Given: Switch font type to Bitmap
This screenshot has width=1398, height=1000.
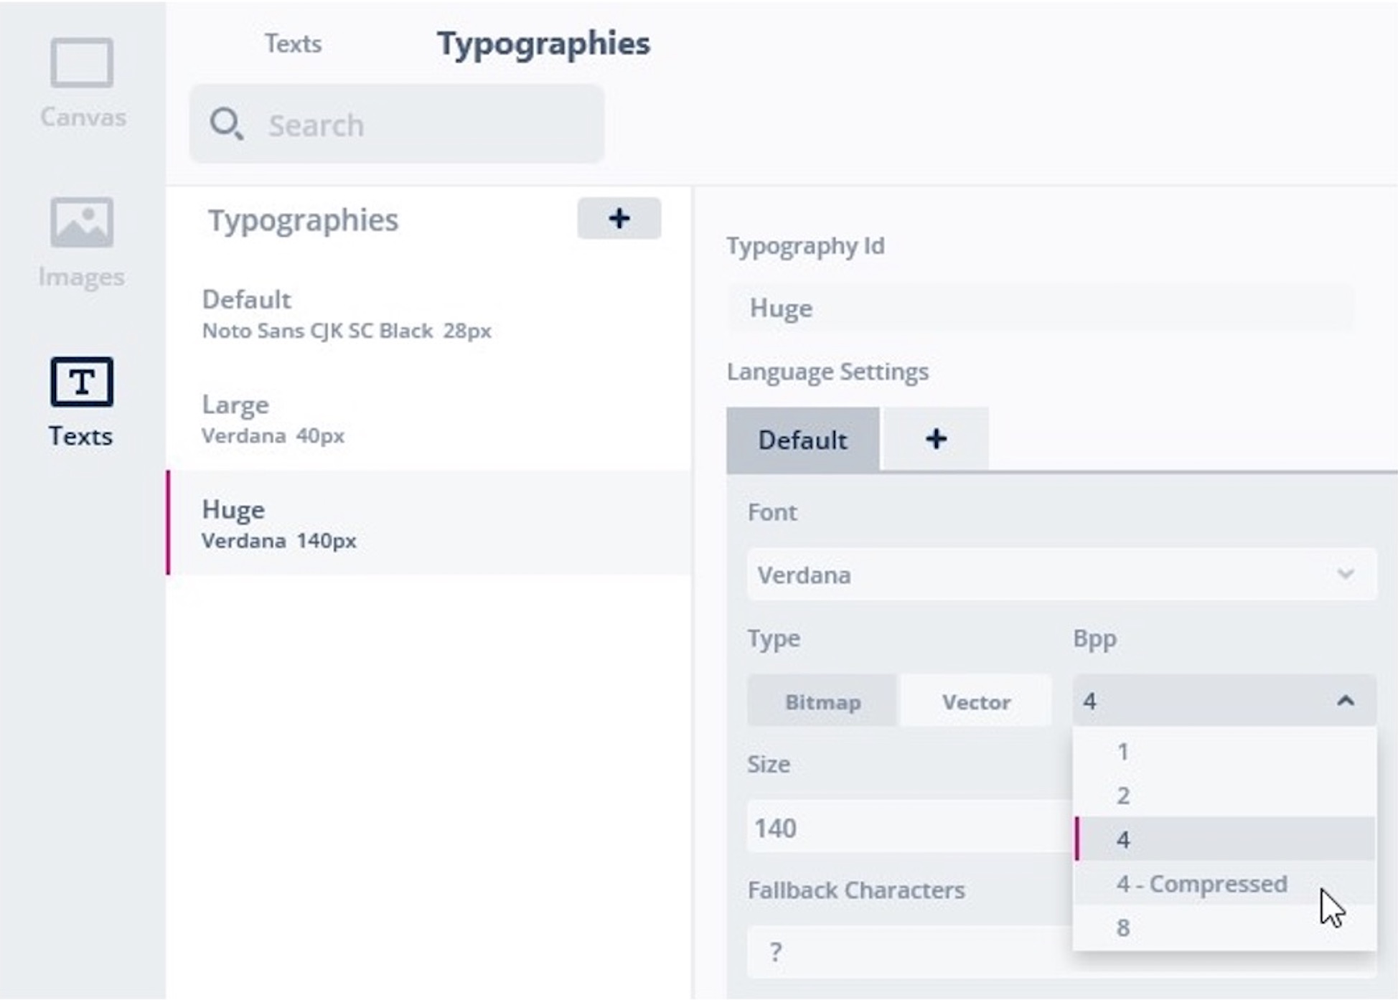Looking at the screenshot, I should click(822, 702).
